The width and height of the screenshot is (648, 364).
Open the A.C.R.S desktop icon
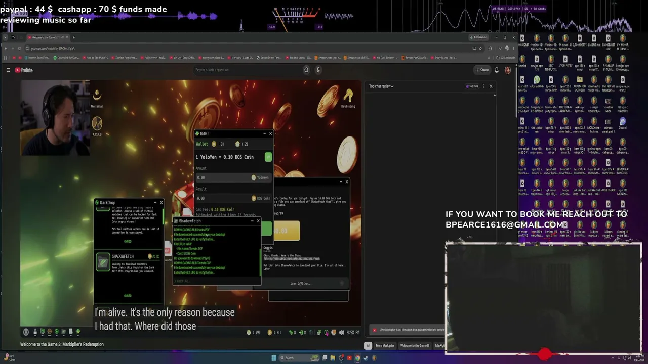click(97, 126)
